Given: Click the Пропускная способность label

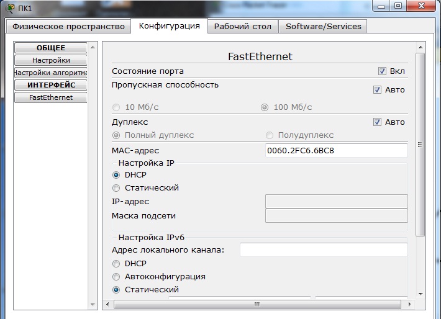Looking at the screenshot, I should [x=165, y=84].
